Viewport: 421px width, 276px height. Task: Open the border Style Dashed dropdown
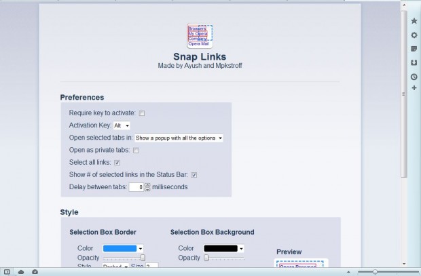tap(115, 266)
